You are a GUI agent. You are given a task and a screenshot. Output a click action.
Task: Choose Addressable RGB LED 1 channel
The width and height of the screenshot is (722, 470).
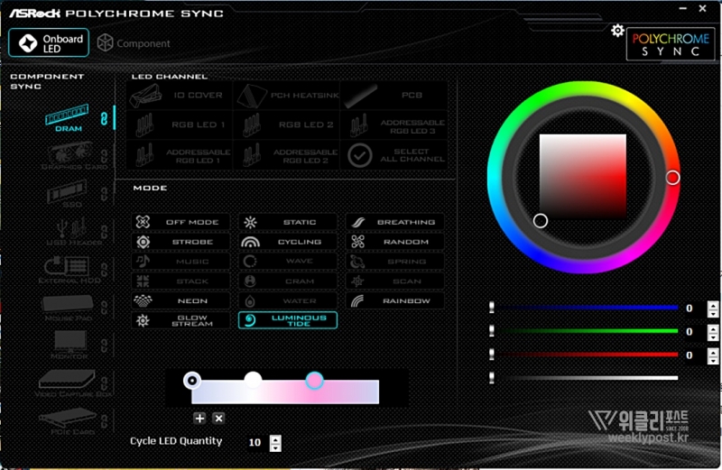click(x=180, y=155)
